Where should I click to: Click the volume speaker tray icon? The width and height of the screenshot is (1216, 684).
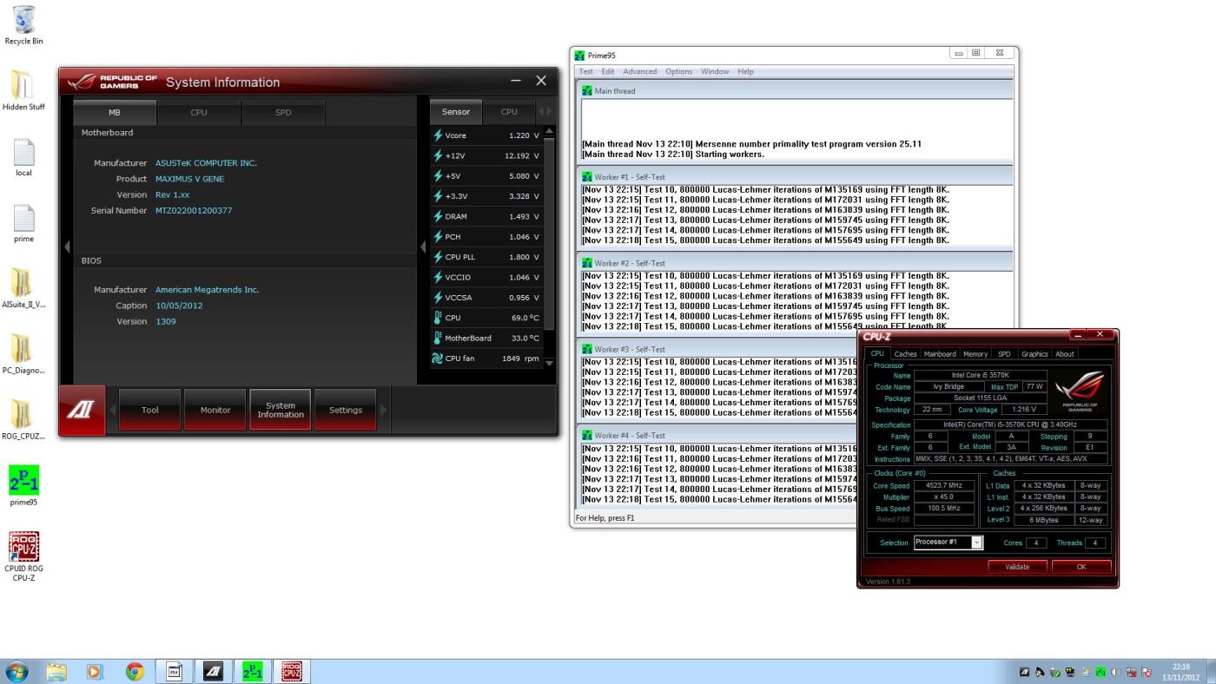[x=1114, y=672]
